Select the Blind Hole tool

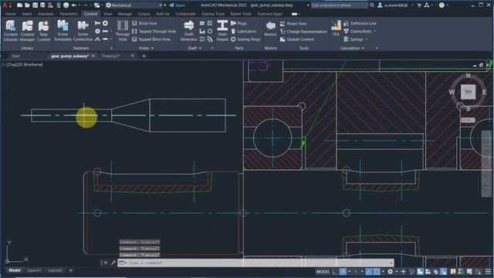144,23
